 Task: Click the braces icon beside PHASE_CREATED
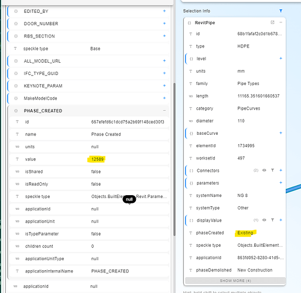coord(16,111)
